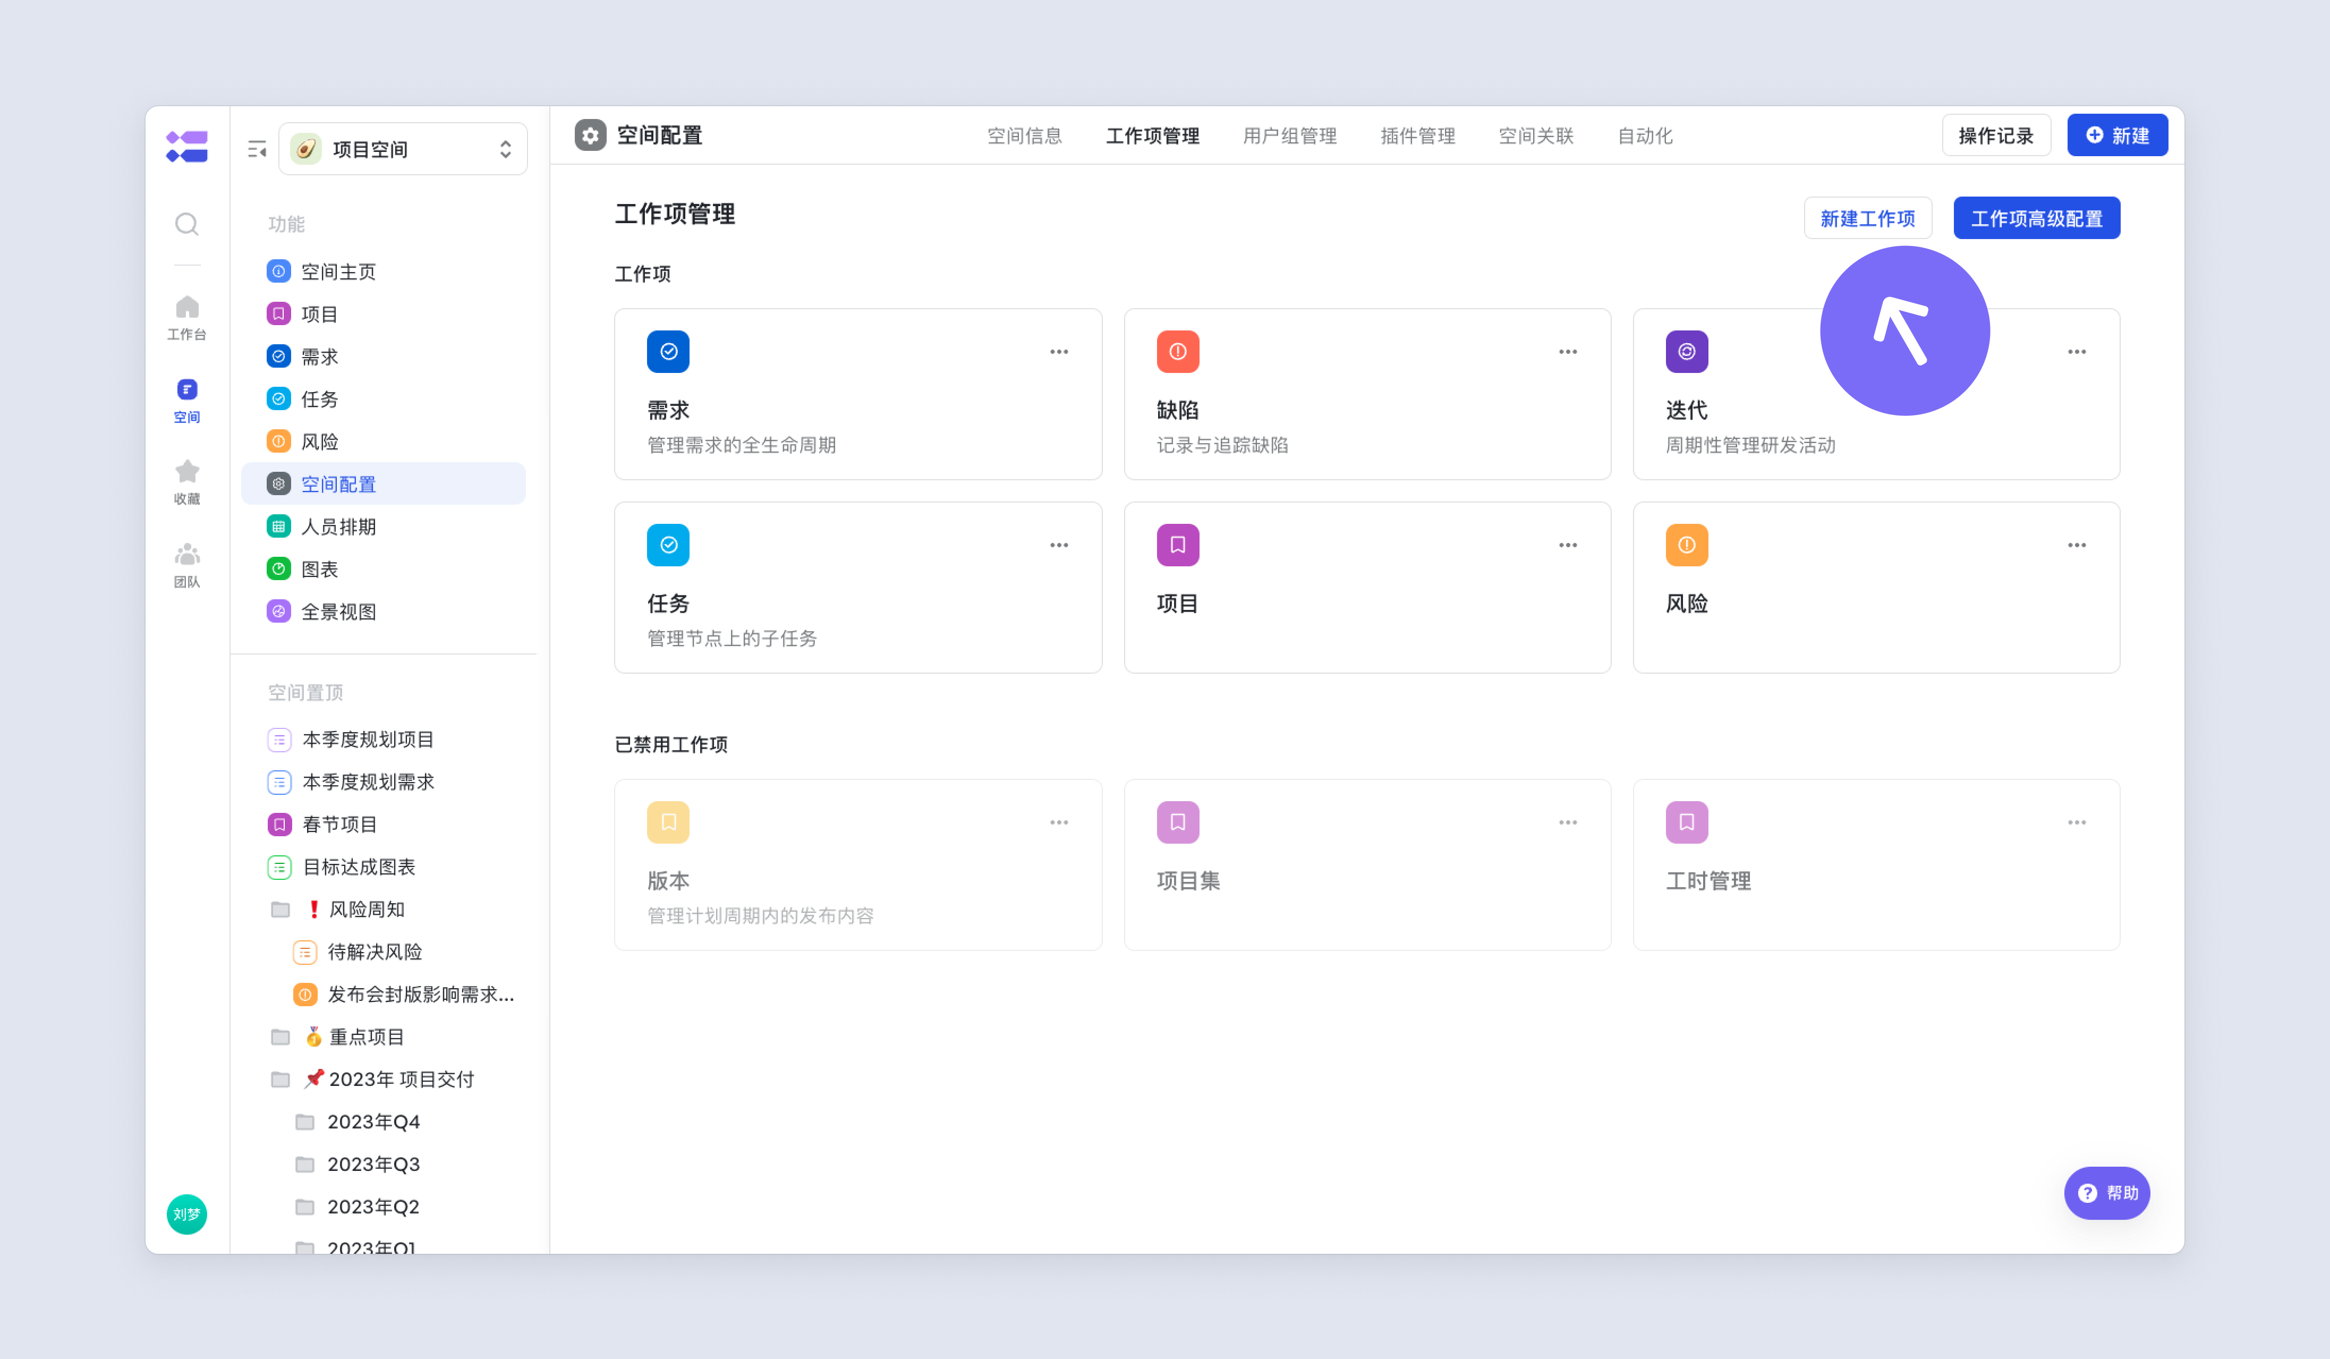Open pinned view 本季度规划需求
This screenshot has height=1359, width=2330.
click(384, 782)
